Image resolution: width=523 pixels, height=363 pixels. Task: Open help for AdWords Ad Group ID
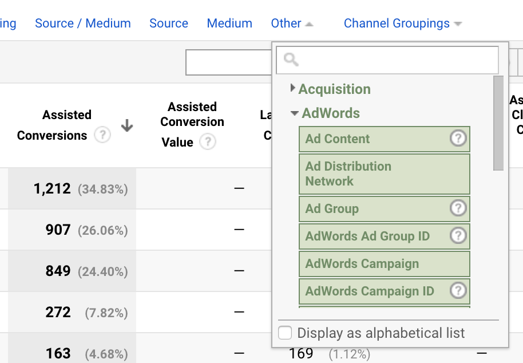458,236
